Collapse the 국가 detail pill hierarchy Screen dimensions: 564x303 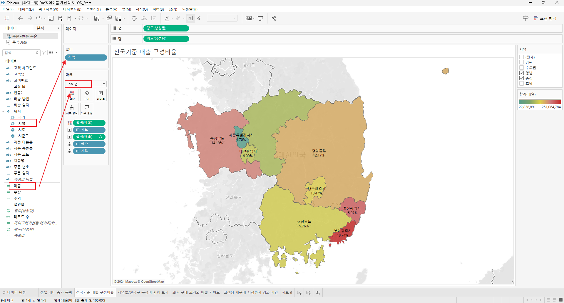point(78,144)
